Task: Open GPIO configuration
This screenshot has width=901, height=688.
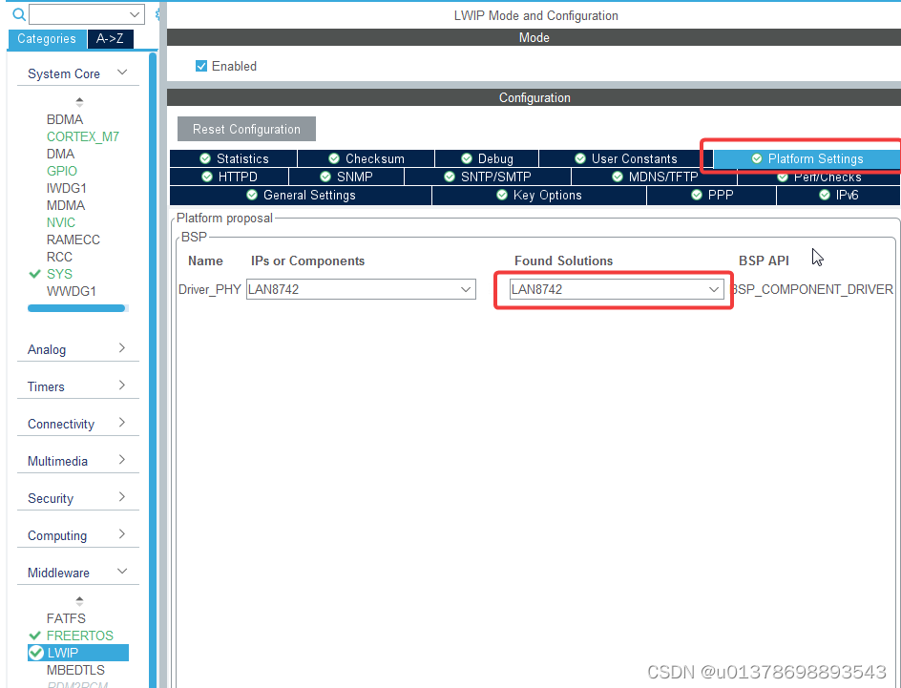Action: tap(61, 171)
